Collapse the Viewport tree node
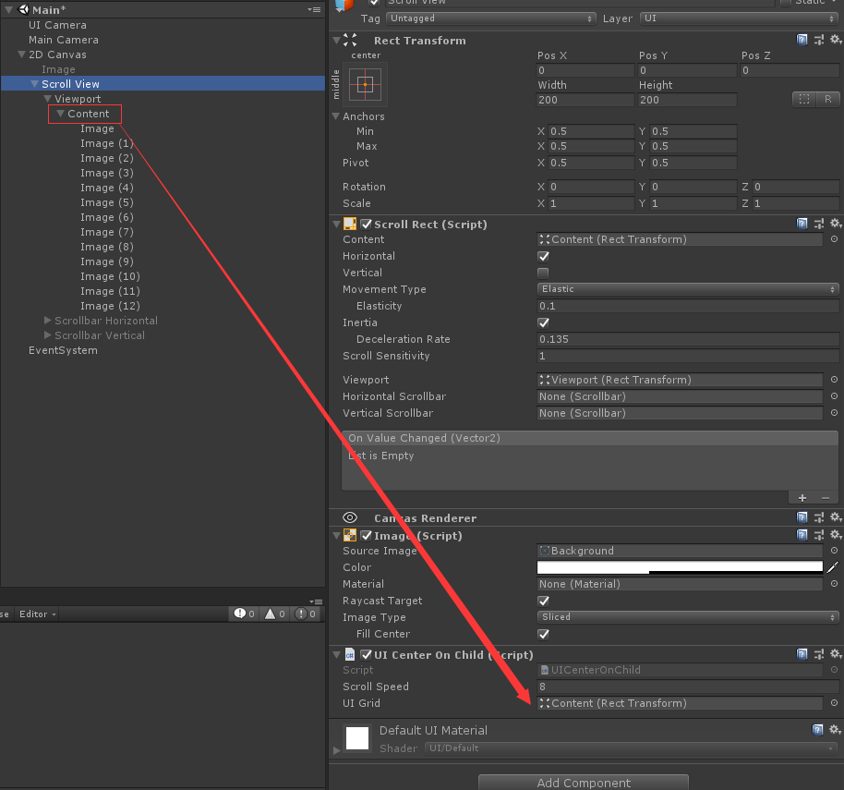 (x=47, y=99)
